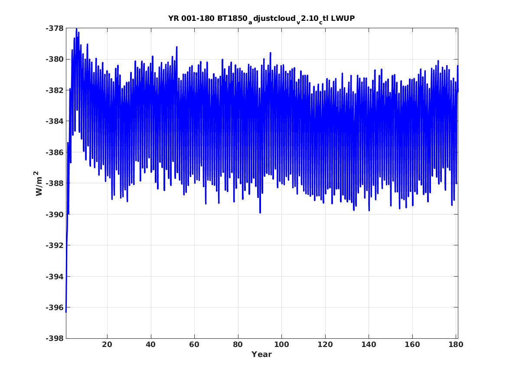Click x-axis tick label "80"
Image resolution: width=506 pixels, height=380 pixels.
point(238,344)
